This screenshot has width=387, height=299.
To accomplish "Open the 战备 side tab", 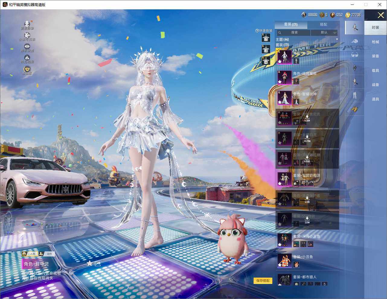I will click(x=376, y=85).
